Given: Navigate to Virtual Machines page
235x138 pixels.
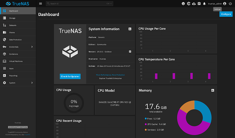Looking at the screenshot, I should [18, 61].
